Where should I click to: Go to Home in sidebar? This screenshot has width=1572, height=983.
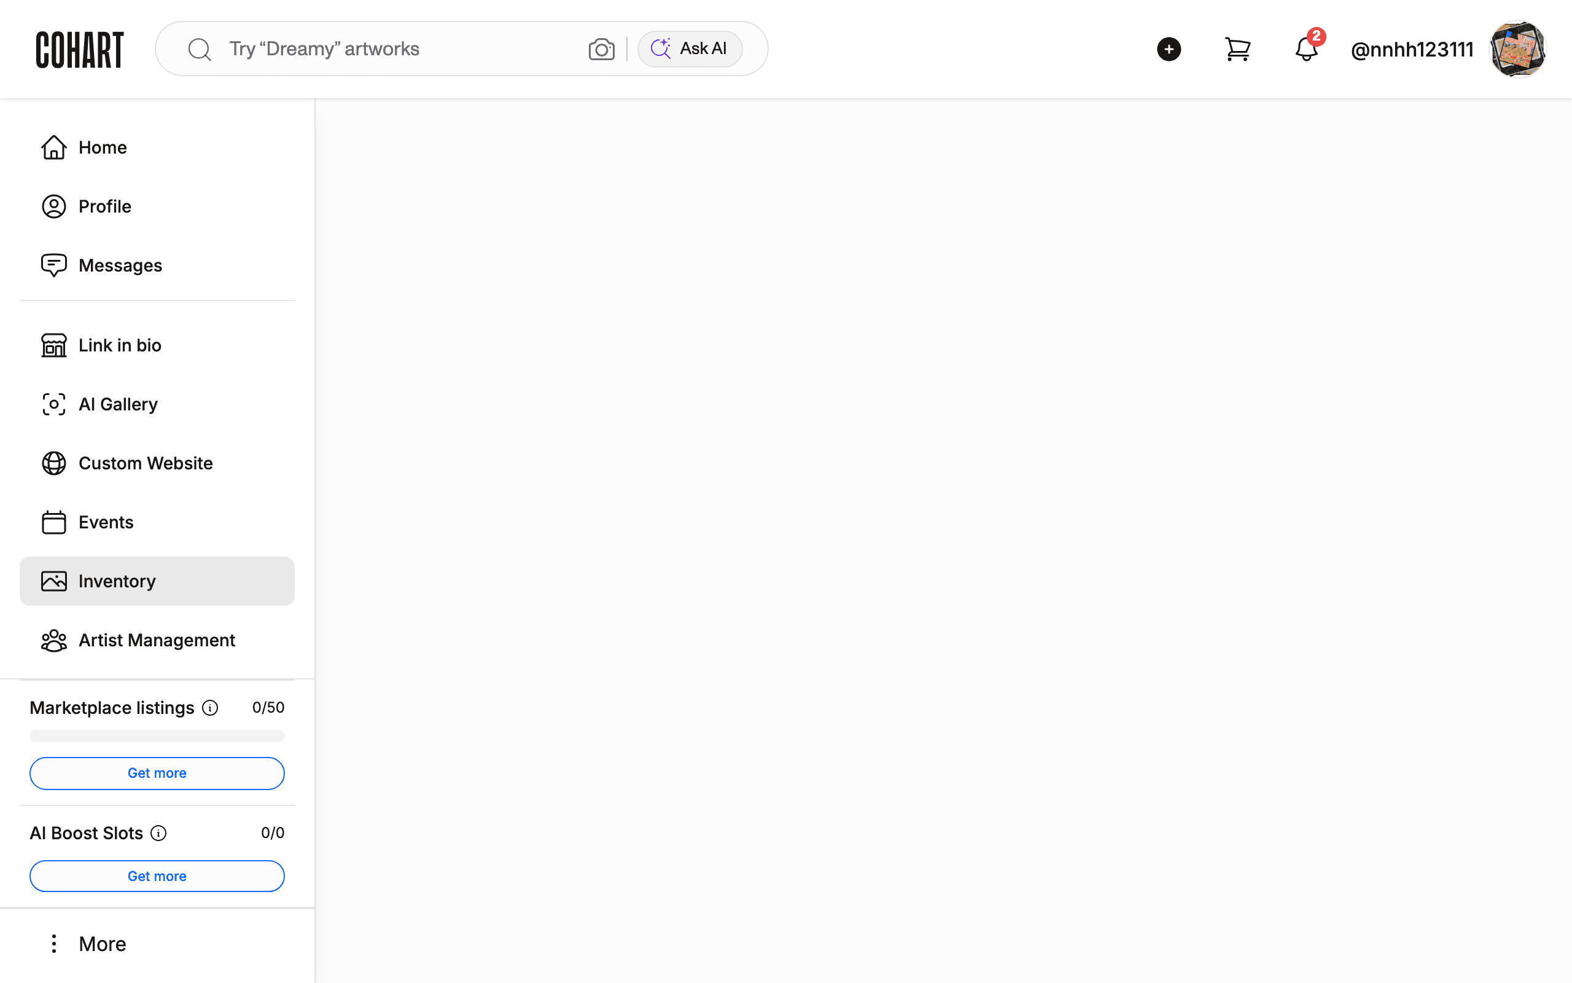click(x=157, y=147)
